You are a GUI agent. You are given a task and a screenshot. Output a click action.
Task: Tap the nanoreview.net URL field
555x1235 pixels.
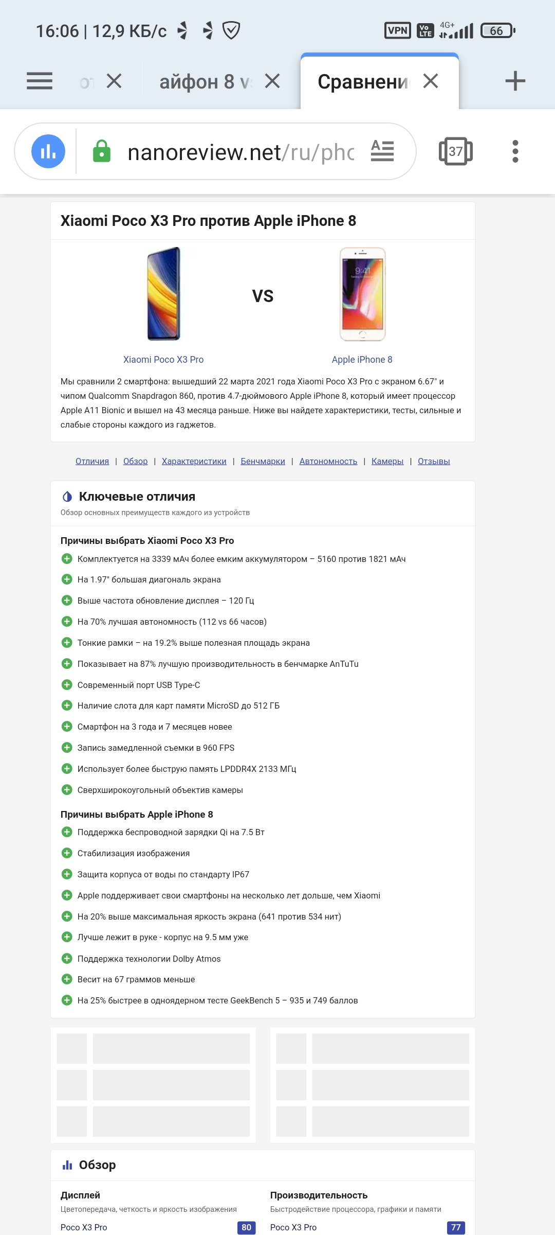click(x=240, y=152)
